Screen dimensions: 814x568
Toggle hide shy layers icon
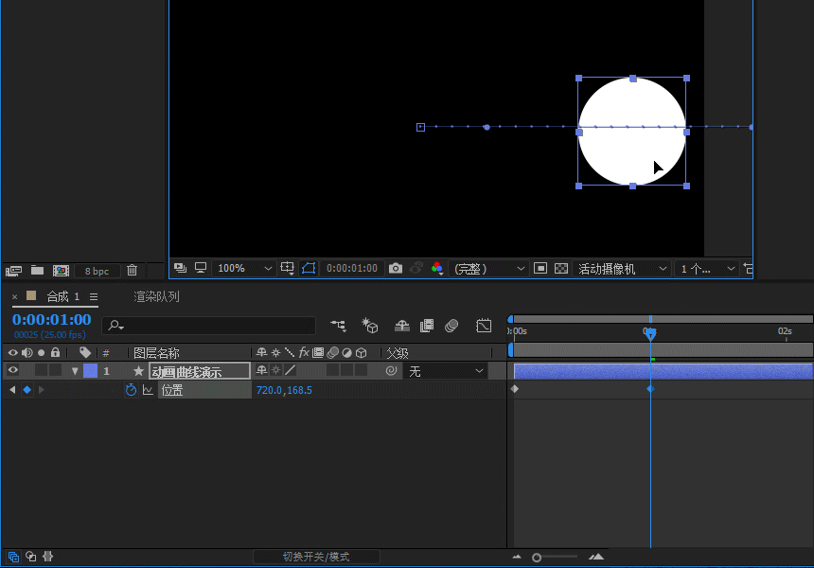click(402, 326)
